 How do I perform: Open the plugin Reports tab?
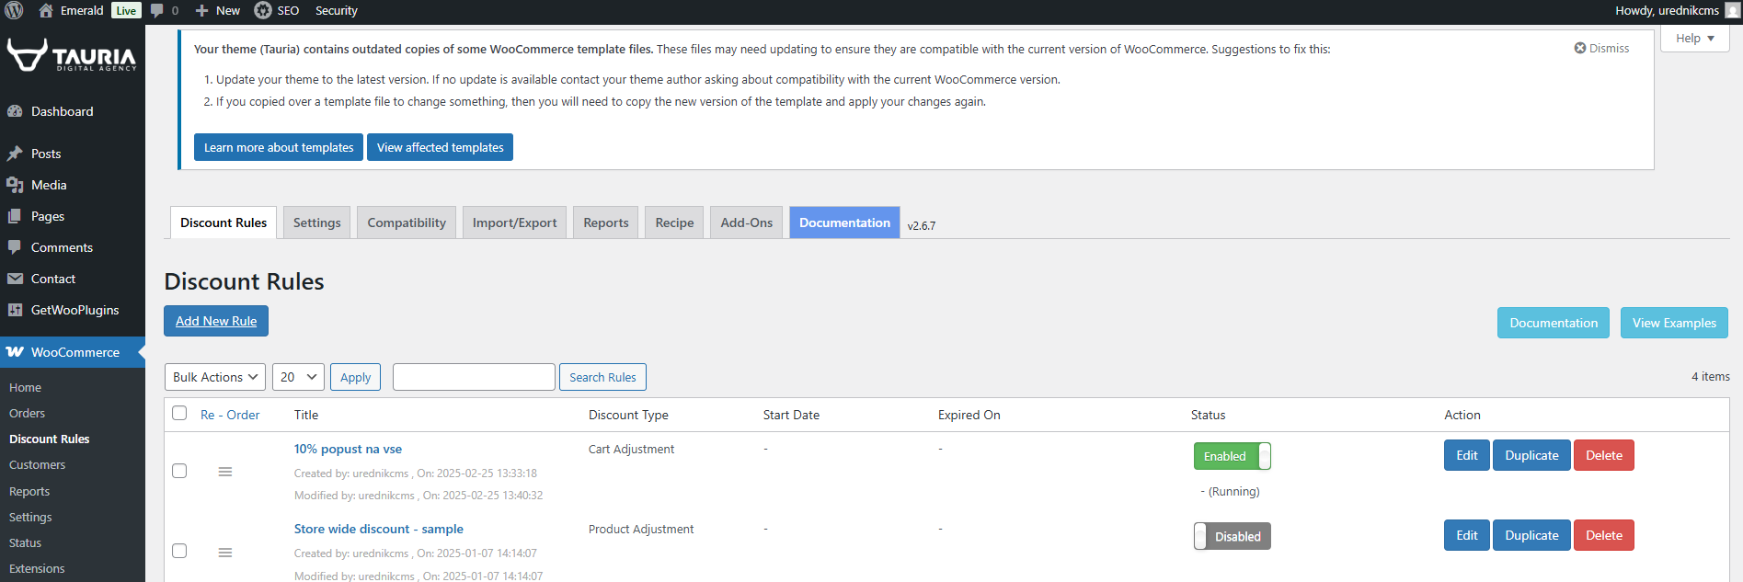606,223
